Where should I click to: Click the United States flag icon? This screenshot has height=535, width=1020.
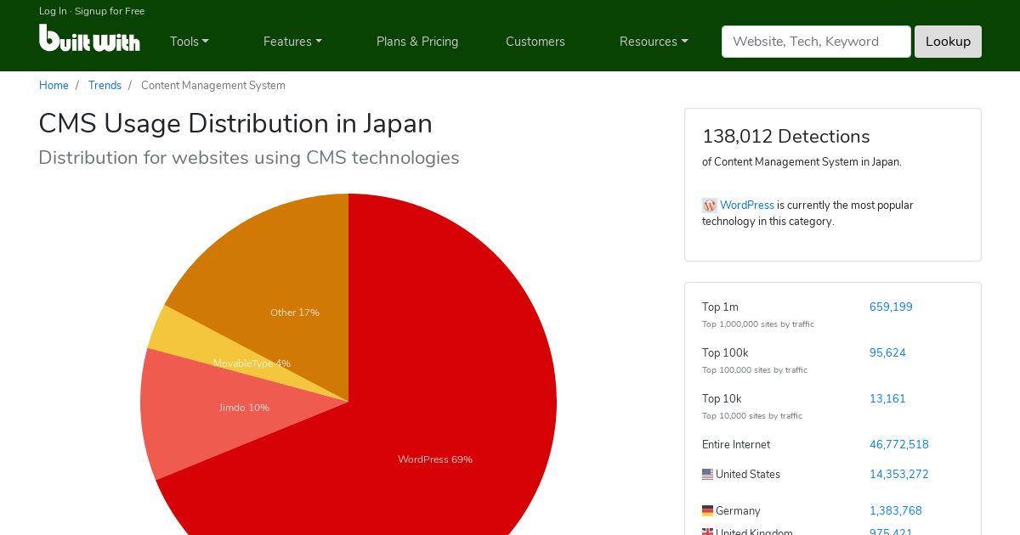tap(707, 475)
